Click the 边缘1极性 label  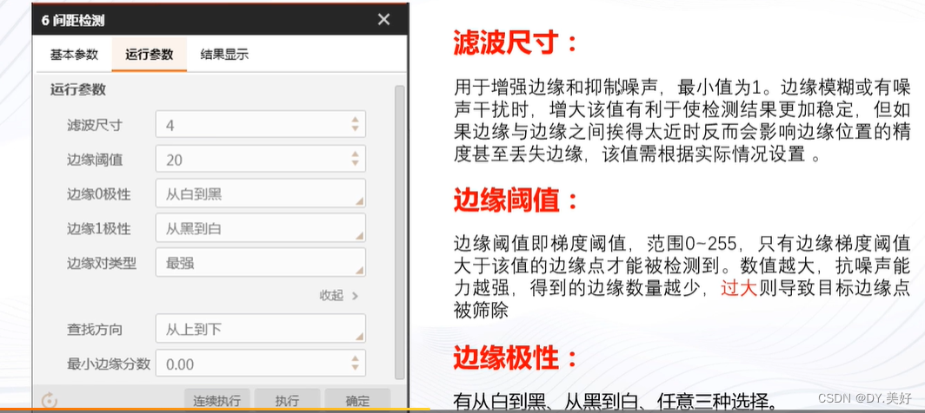coord(98,228)
